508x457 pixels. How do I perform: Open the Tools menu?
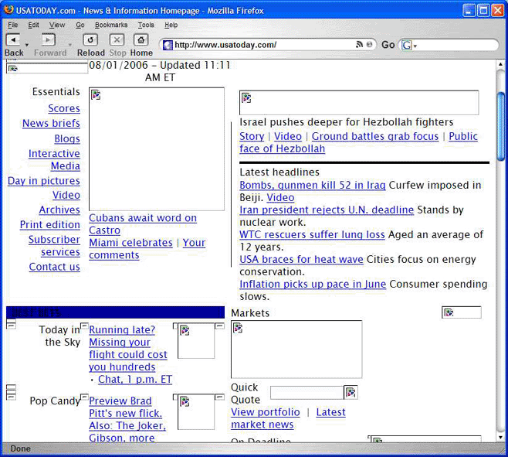click(x=146, y=25)
